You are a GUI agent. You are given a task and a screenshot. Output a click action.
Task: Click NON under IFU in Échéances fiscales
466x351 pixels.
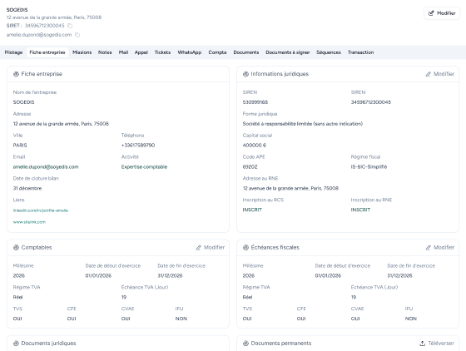click(411, 319)
